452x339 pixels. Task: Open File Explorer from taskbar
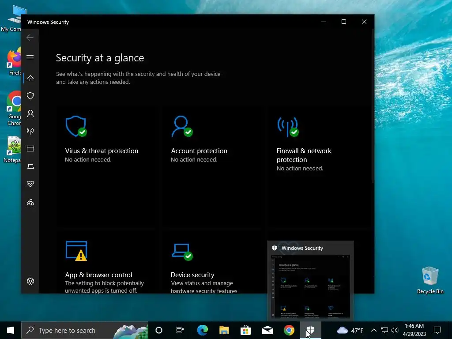224,330
